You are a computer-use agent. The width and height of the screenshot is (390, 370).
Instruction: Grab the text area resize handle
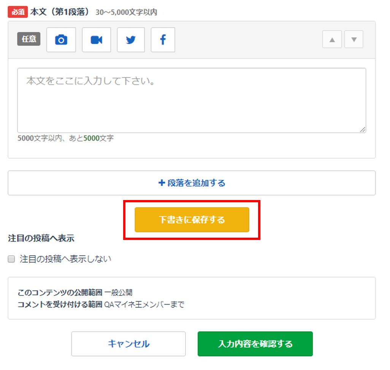point(363,130)
